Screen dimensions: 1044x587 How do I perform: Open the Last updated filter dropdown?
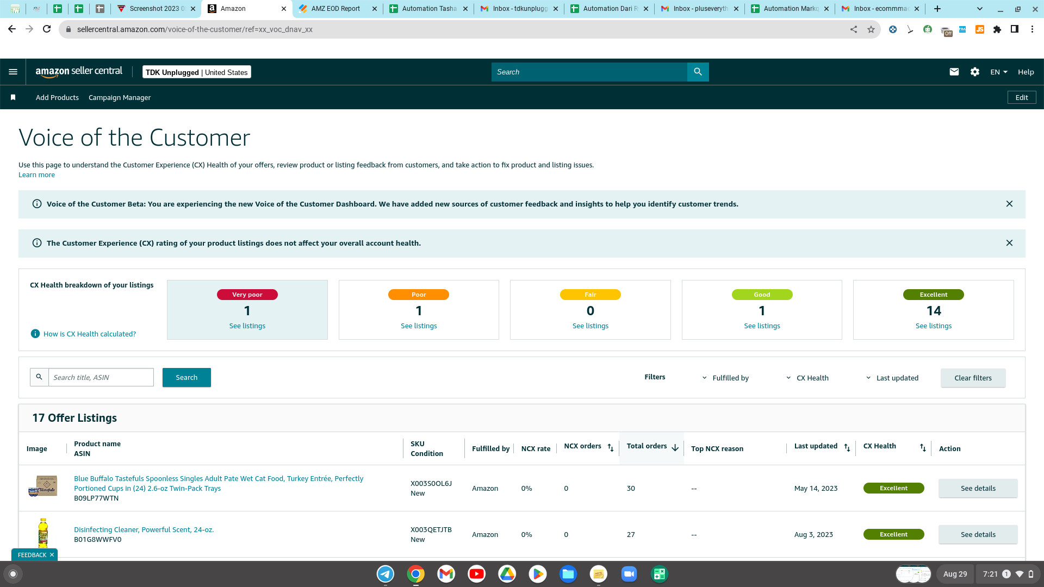click(892, 378)
